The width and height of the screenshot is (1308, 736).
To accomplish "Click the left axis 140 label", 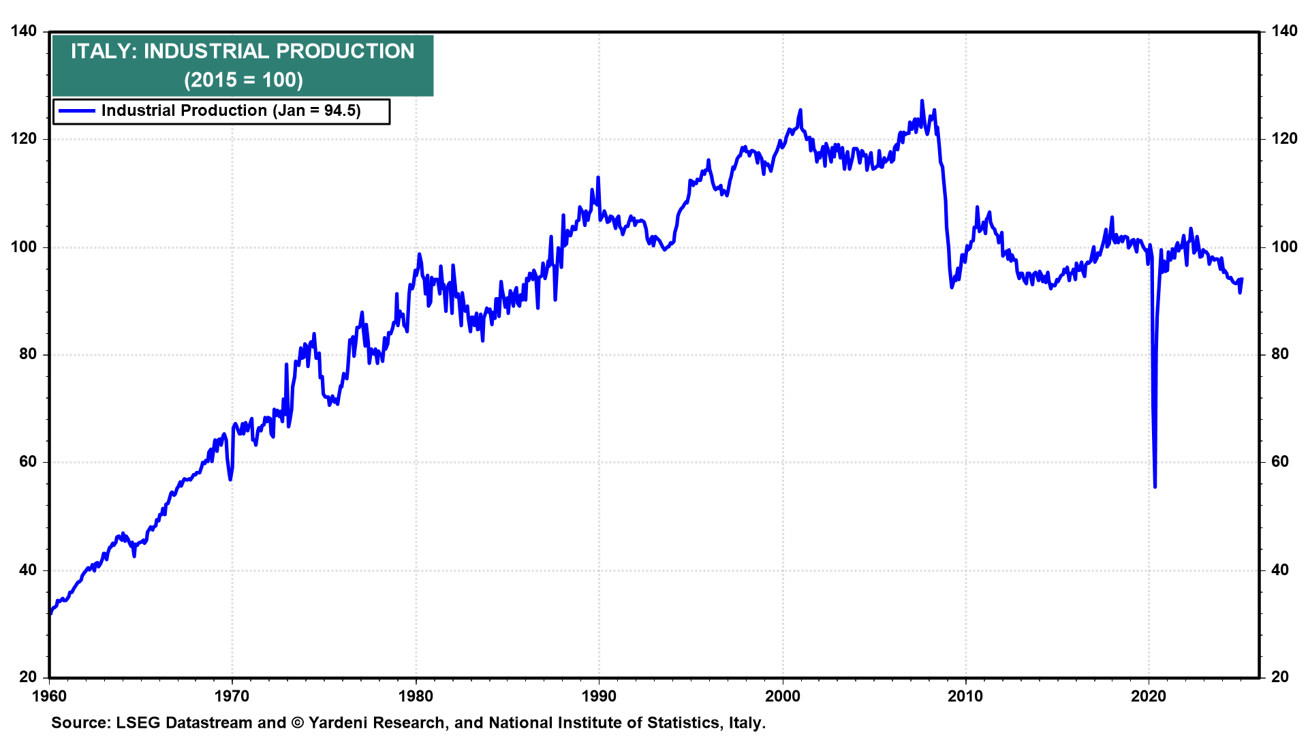I will point(24,31).
